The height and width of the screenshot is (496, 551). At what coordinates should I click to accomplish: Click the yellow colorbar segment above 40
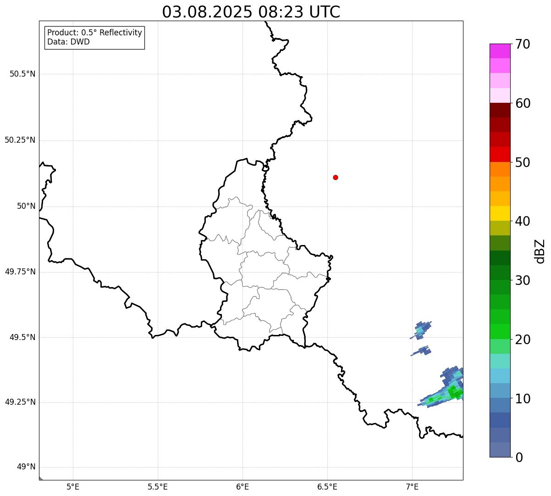[500, 213]
